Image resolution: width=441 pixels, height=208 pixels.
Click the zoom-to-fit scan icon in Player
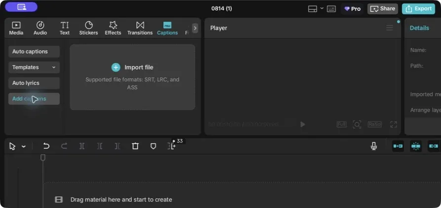coord(357,124)
